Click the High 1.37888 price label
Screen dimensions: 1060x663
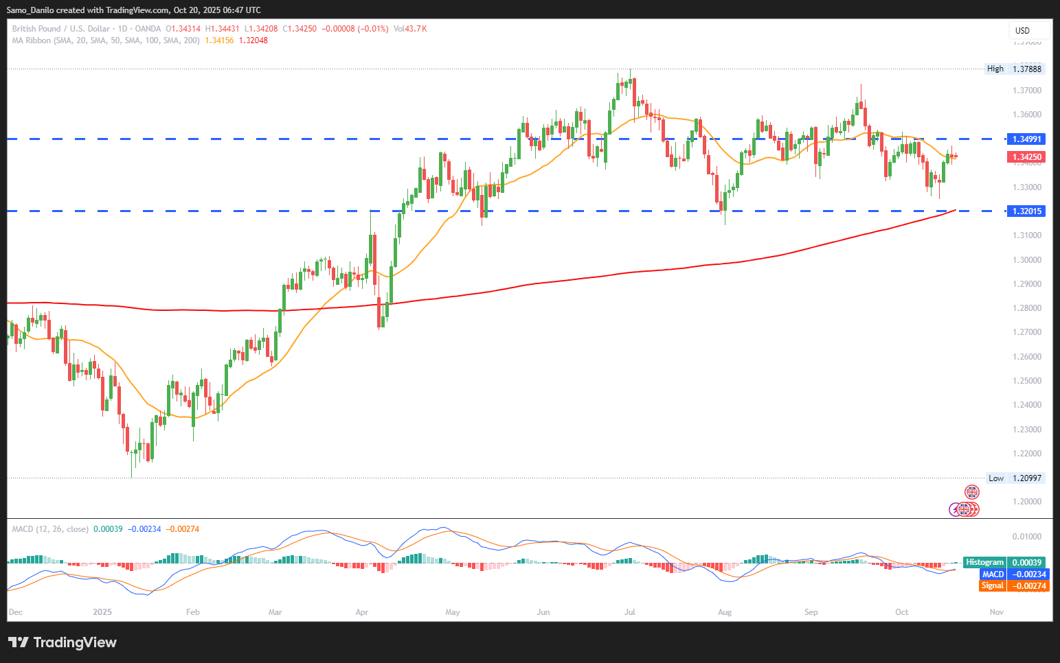pos(1015,69)
